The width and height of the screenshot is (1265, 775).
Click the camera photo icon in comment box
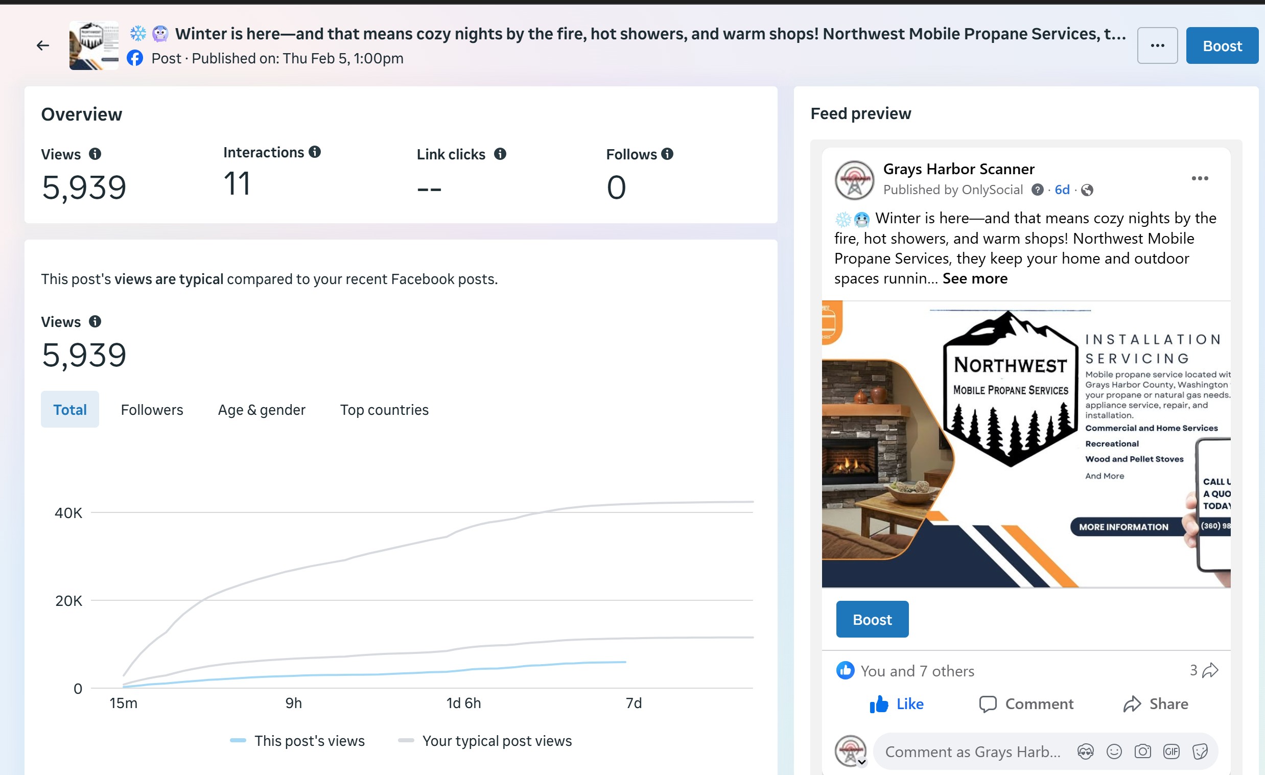point(1142,751)
